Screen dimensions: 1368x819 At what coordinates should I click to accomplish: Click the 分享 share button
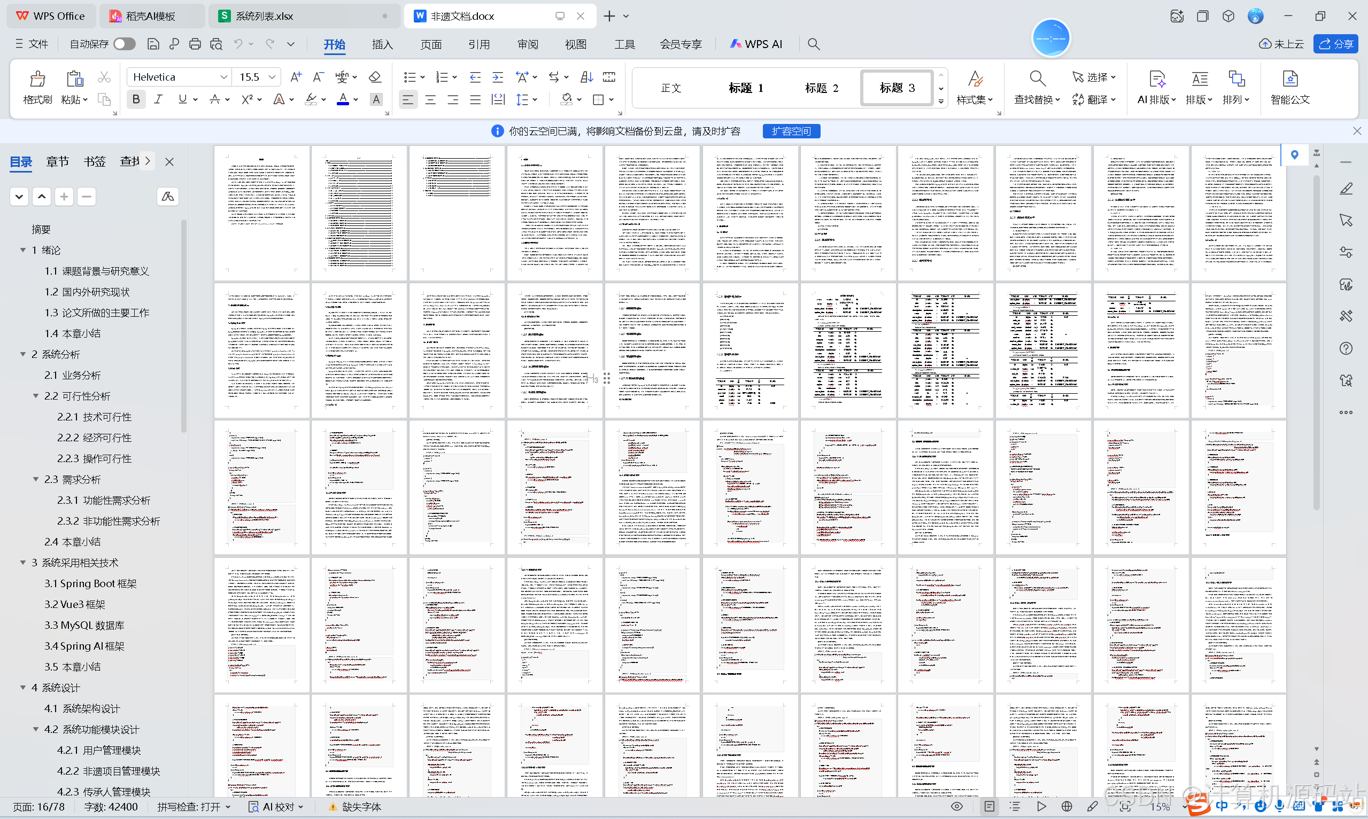(x=1335, y=44)
